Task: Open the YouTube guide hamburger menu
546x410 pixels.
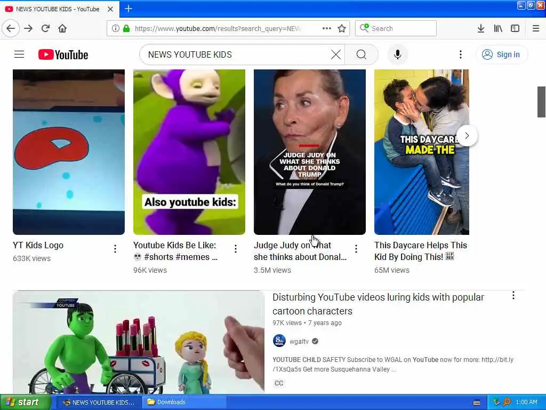Action: [x=19, y=54]
